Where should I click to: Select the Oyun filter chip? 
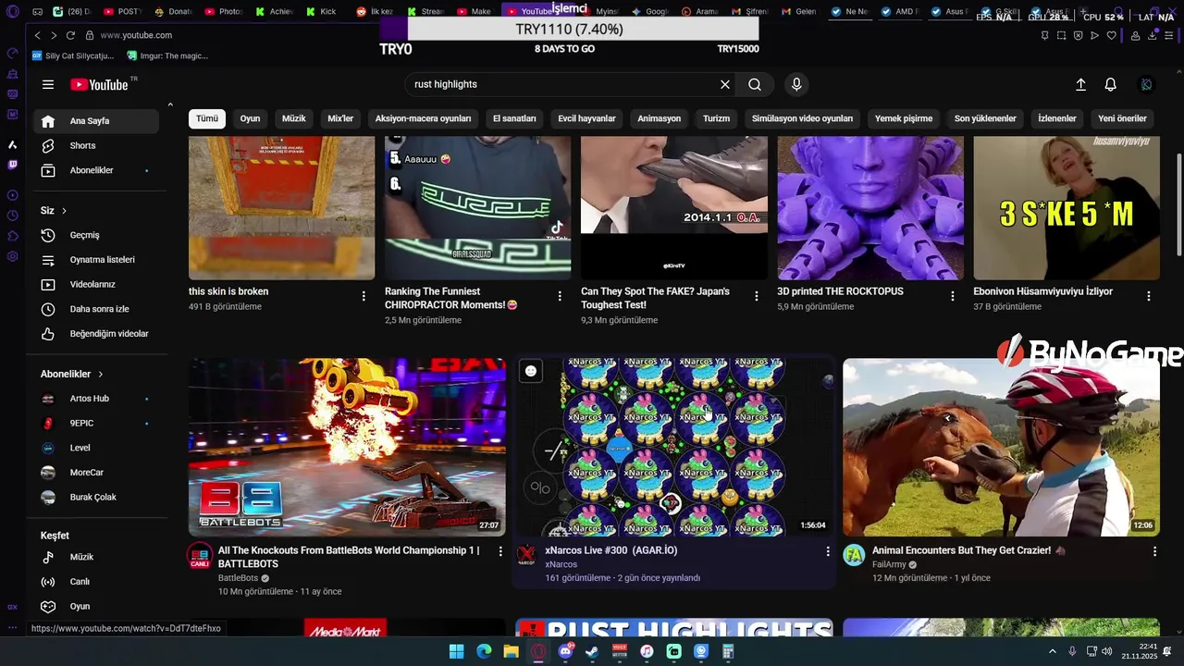coord(250,118)
